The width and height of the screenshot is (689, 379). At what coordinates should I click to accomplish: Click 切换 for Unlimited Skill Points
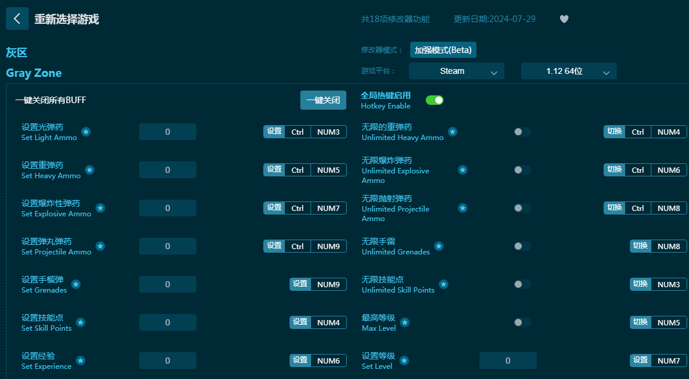click(x=640, y=284)
